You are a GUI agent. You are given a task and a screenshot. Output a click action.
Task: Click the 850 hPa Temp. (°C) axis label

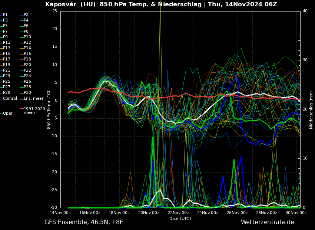[49, 109]
